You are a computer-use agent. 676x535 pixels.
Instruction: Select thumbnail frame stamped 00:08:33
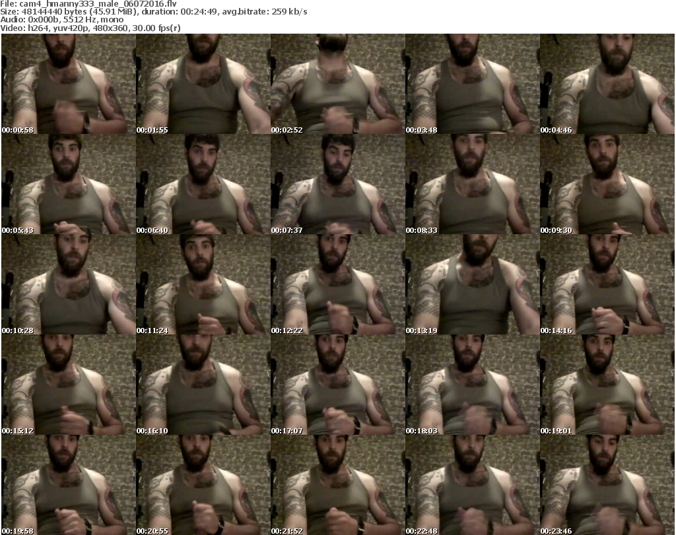[x=473, y=184]
